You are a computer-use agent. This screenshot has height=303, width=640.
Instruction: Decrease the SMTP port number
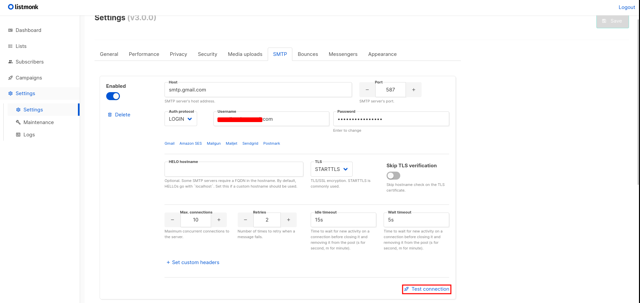(367, 90)
